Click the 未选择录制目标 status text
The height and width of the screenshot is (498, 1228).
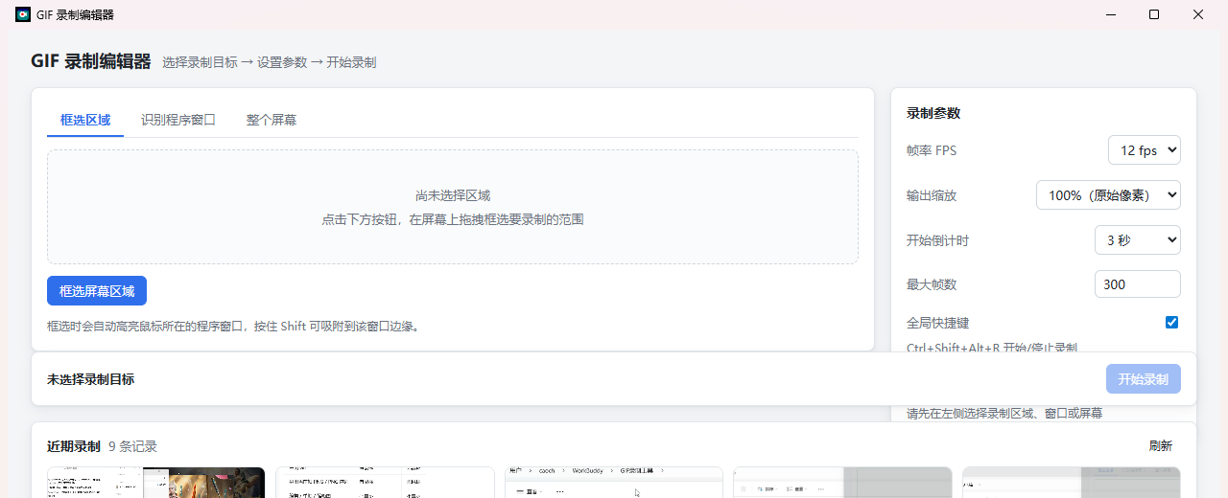pos(90,379)
